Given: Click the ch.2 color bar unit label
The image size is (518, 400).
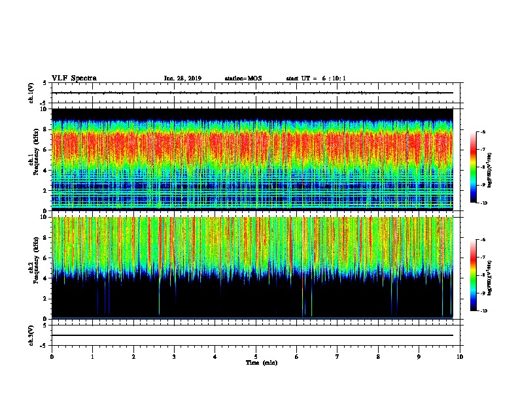Looking at the screenshot, I should pyautogui.click(x=490, y=278).
